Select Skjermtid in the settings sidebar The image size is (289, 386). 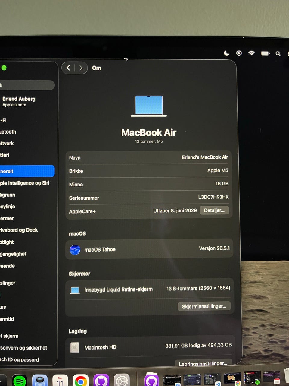pos(7,319)
